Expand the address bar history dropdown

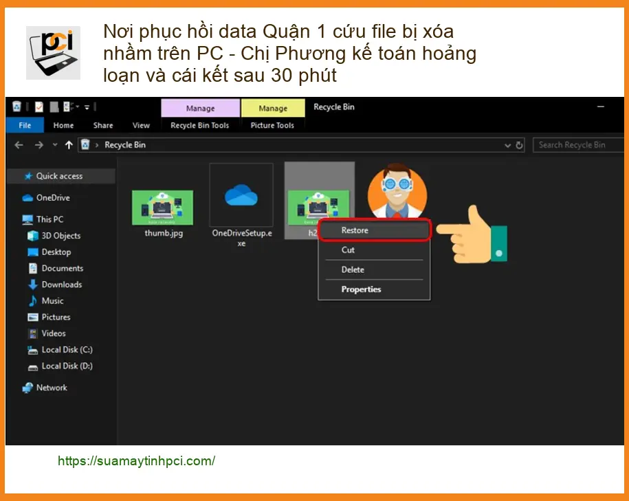507,145
